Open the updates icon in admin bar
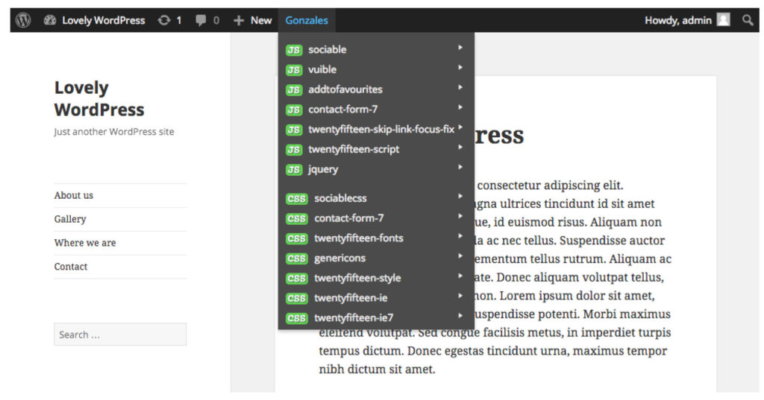The width and height of the screenshot is (764, 400). coord(164,20)
